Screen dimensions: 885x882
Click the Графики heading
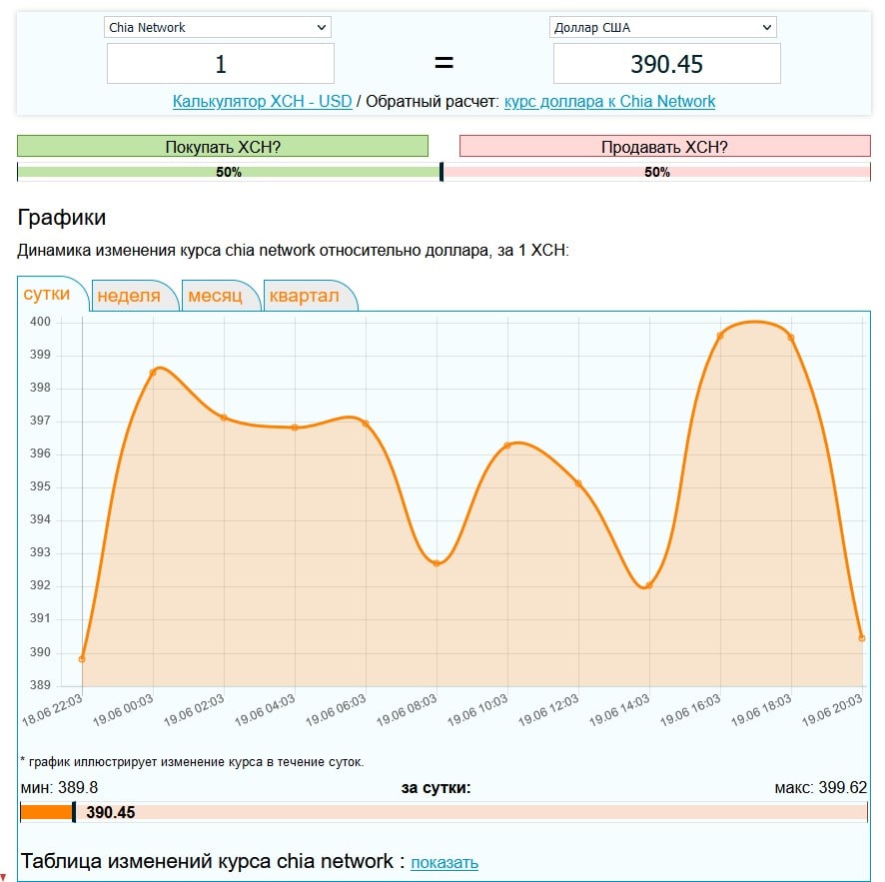pos(62,218)
